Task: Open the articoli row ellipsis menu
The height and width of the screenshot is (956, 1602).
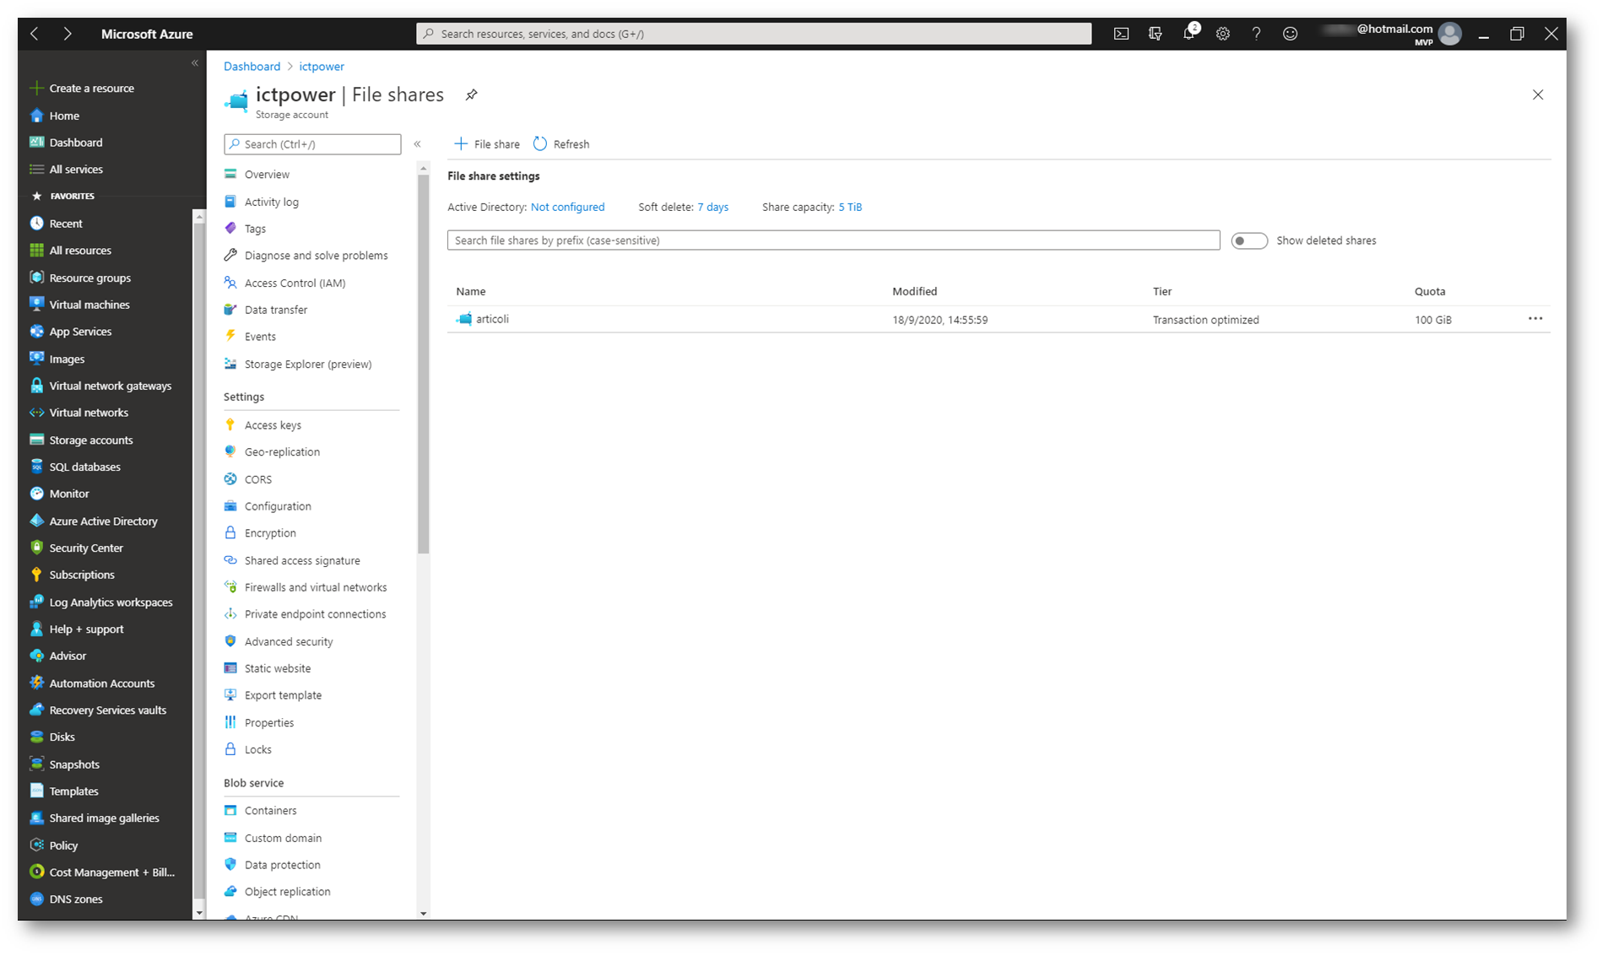Action: tap(1535, 319)
